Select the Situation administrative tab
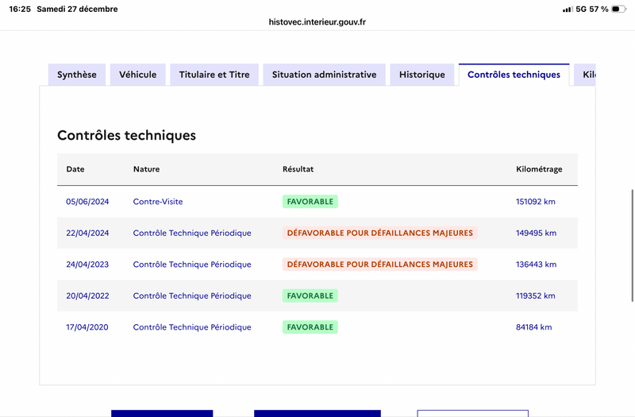The image size is (635, 417). [x=324, y=75]
